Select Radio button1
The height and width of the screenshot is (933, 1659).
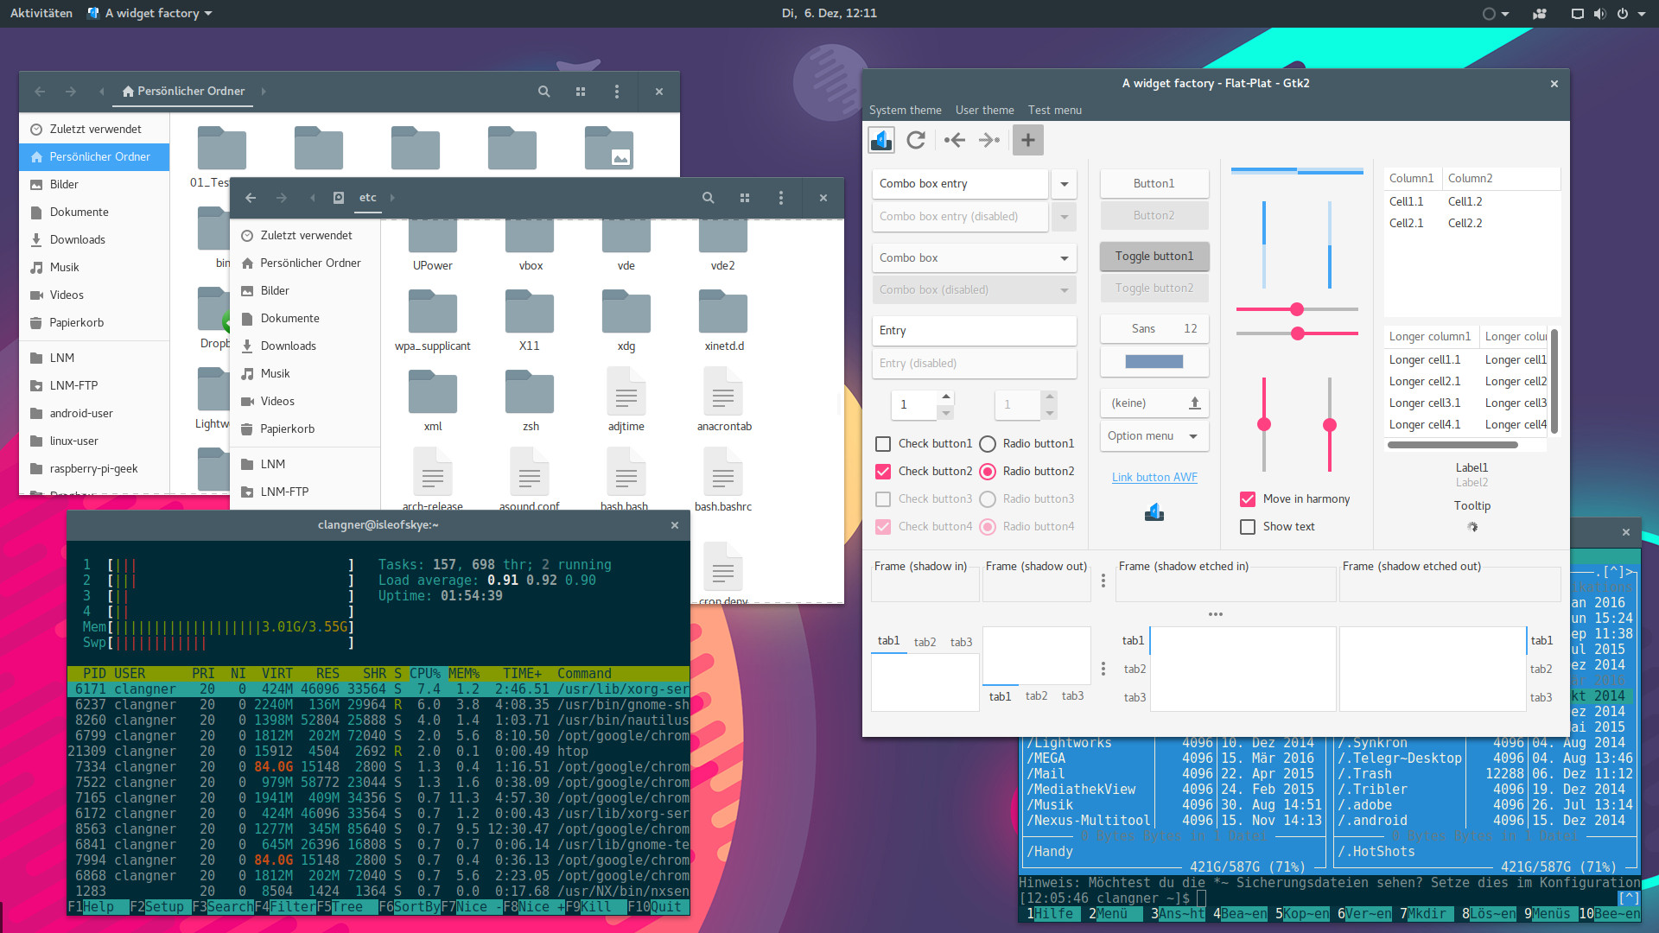click(x=988, y=444)
